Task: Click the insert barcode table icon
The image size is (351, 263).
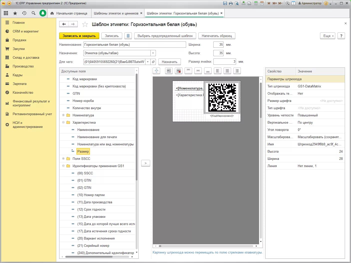Action: tap(169, 71)
